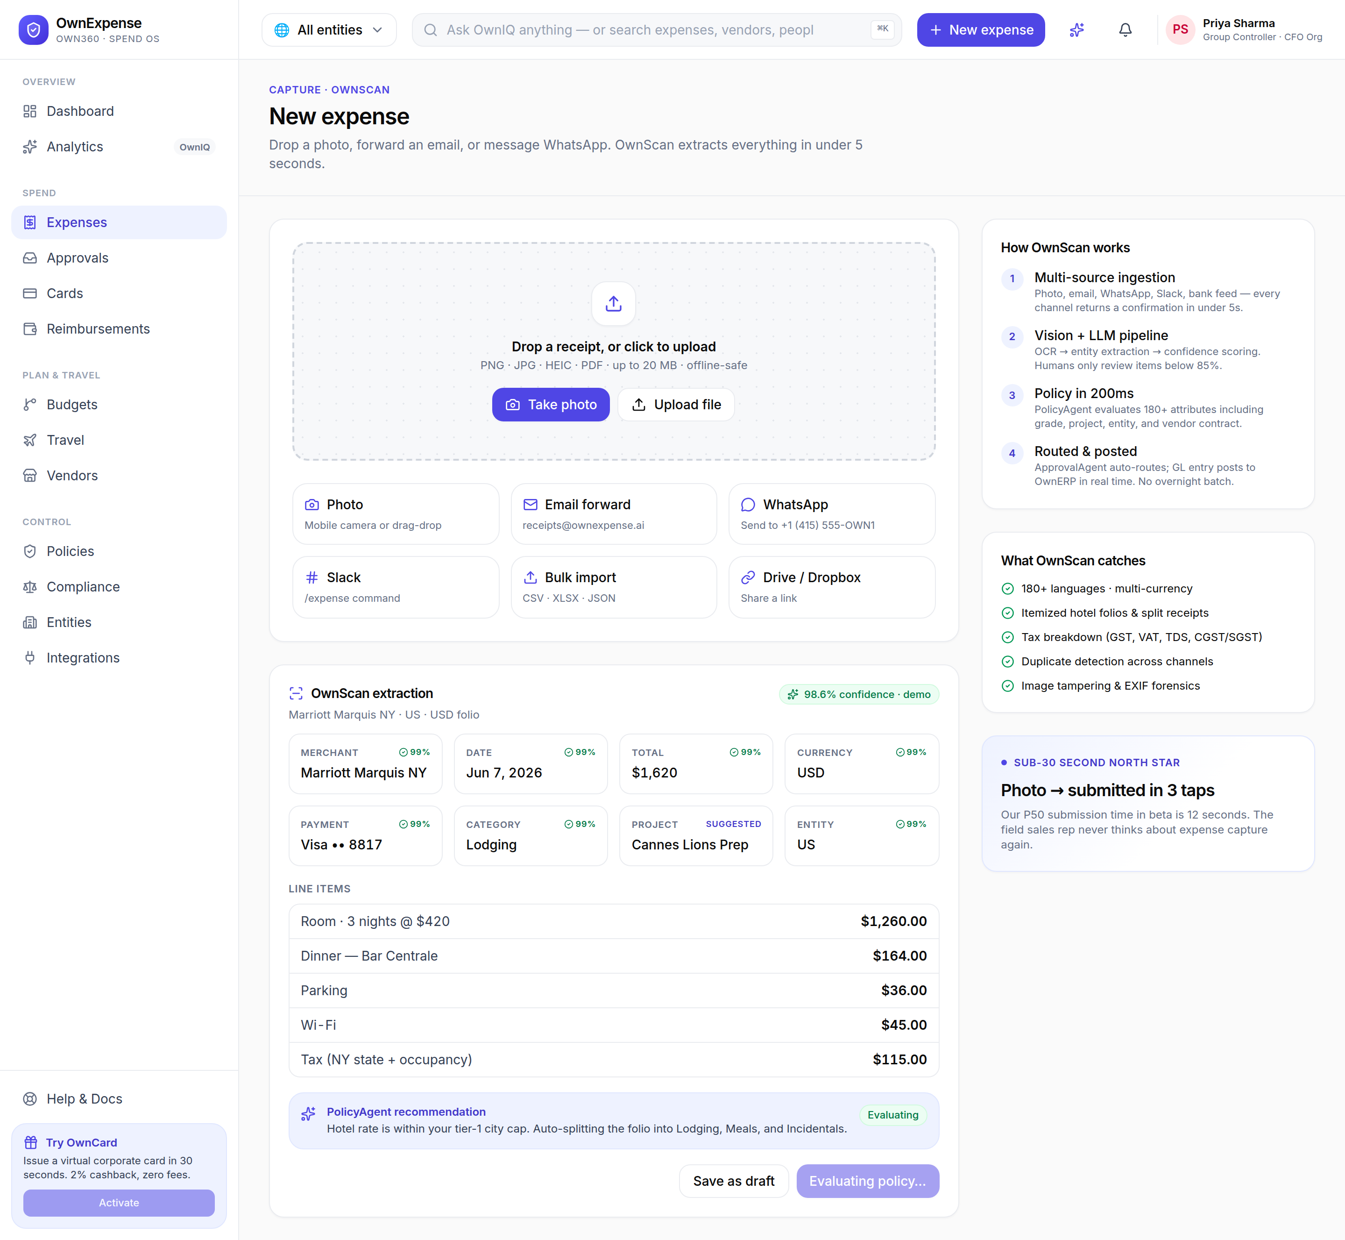This screenshot has height=1240, width=1345.
Task: Click the Merchant field Marriott Marquis NY
Action: point(366,764)
